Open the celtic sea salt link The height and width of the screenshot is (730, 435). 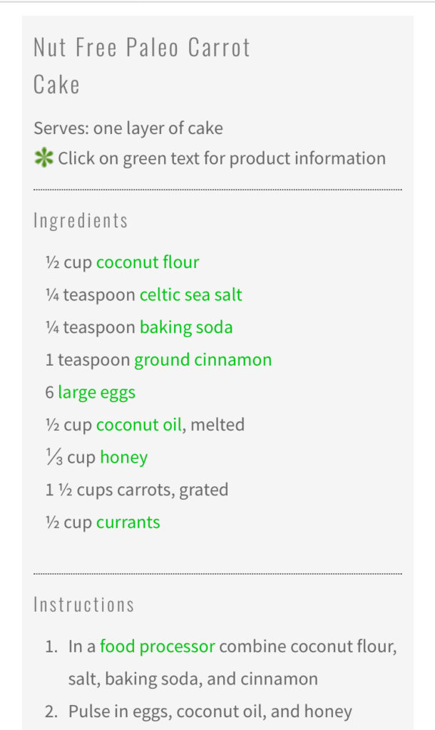point(190,294)
